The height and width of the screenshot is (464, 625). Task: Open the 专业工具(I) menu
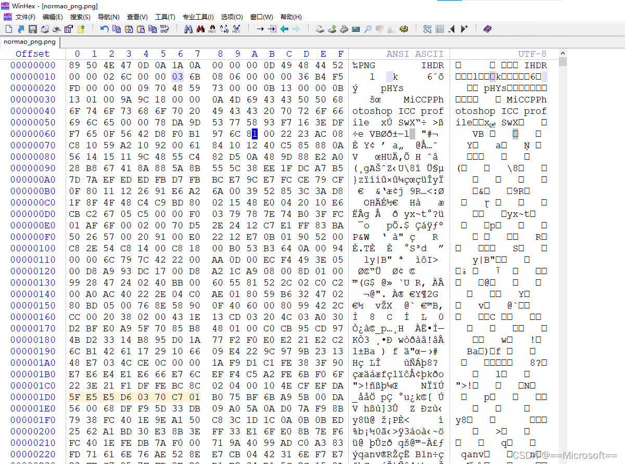tap(198, 17)
